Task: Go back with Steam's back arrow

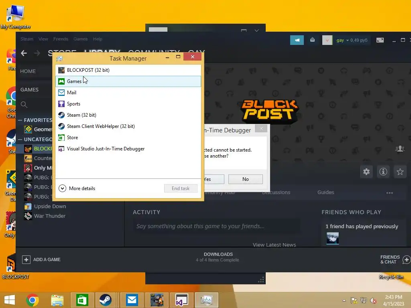Action: point(24,53)
